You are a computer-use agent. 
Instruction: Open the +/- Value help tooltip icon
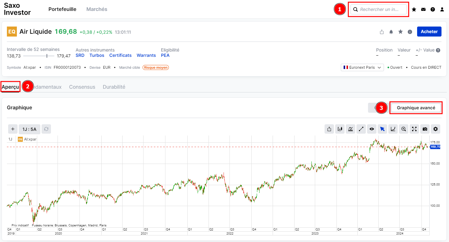tap(438, 50)
